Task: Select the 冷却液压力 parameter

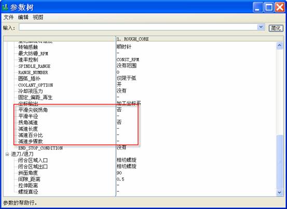Action: 31,91
